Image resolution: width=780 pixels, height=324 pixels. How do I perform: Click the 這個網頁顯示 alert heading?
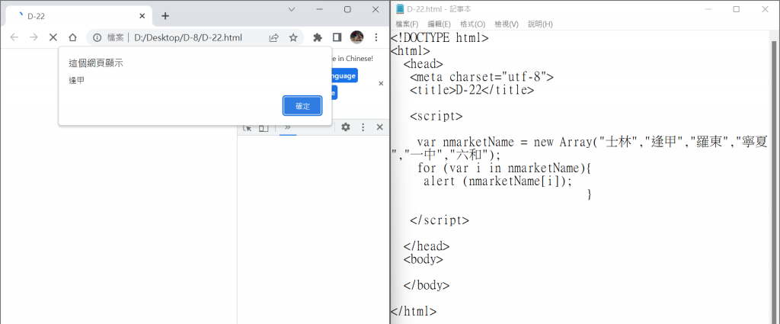pyautogui.click(x=96, y=63)
